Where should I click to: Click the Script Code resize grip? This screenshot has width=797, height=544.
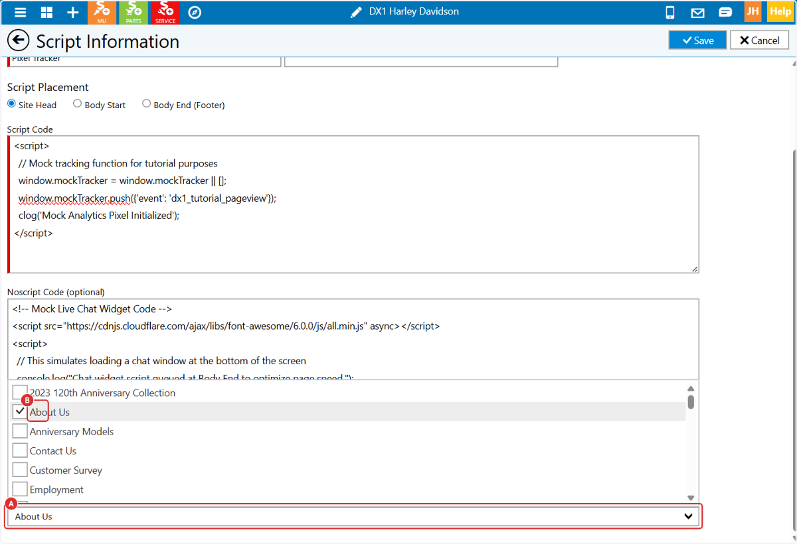694,269
